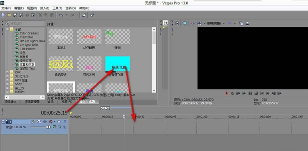Expand the Sony folder

[x=7, y=84]
